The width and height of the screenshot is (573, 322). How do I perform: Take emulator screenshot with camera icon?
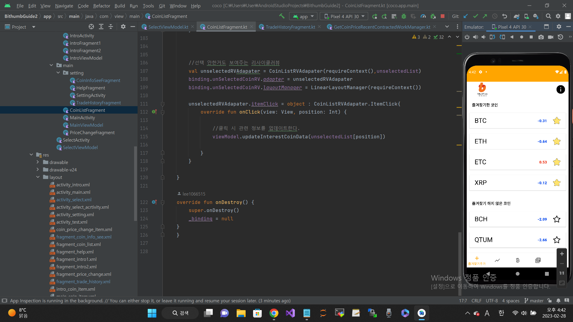click(x=541, y=37)
